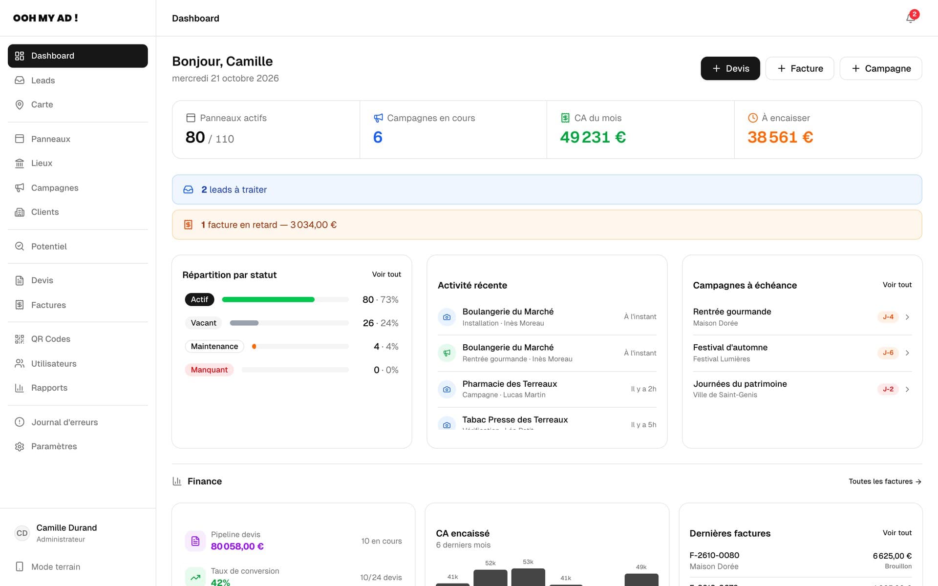The image size is (938, 586).
Task: Expand the Journées du patrimoine chevron
Action: pyautogui.click(x=907, y=389)
